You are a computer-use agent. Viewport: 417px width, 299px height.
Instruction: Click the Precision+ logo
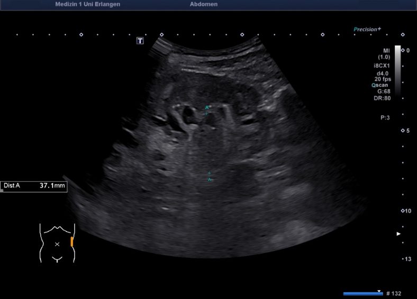click(x=367, y=30)
